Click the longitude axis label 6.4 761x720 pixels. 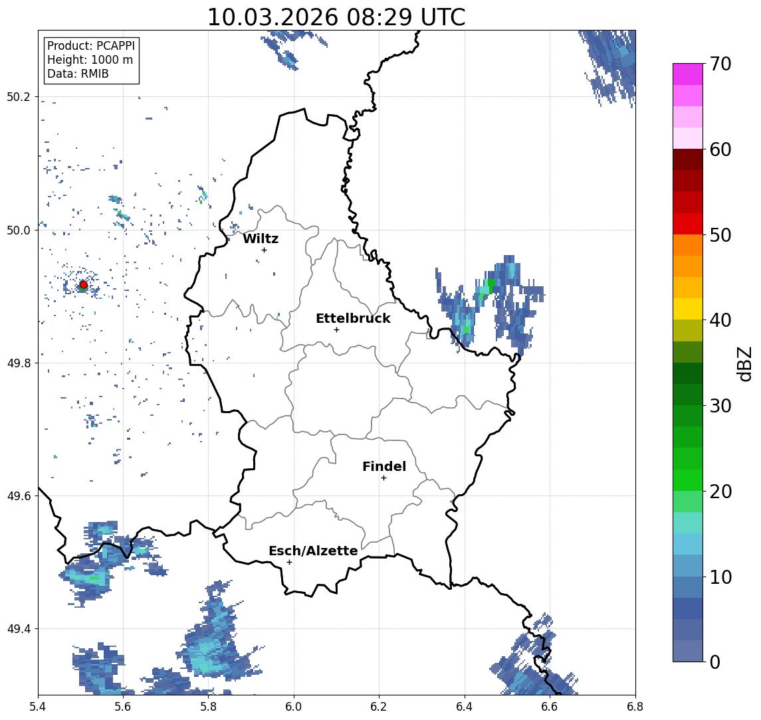465,707
